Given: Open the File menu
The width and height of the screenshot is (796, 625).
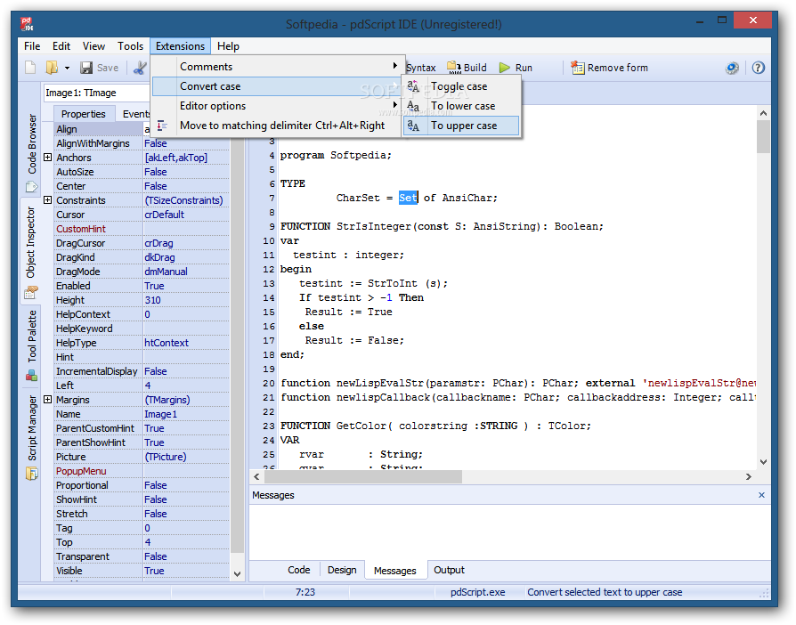Looking at the screenshot, I should pos(32,46).
